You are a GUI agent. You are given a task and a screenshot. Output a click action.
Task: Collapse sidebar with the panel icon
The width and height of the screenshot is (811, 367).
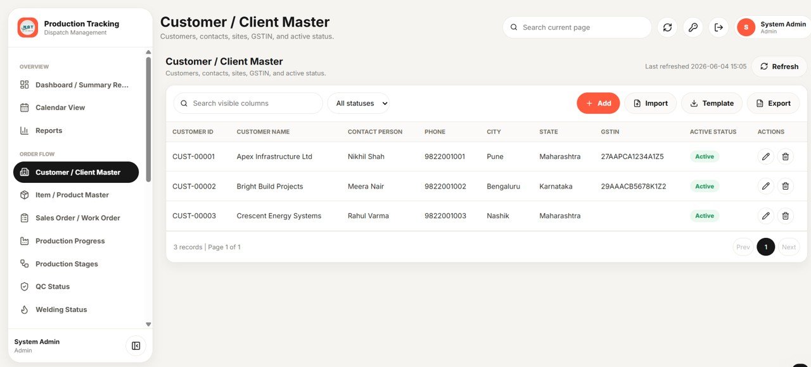tap(136, 345)
